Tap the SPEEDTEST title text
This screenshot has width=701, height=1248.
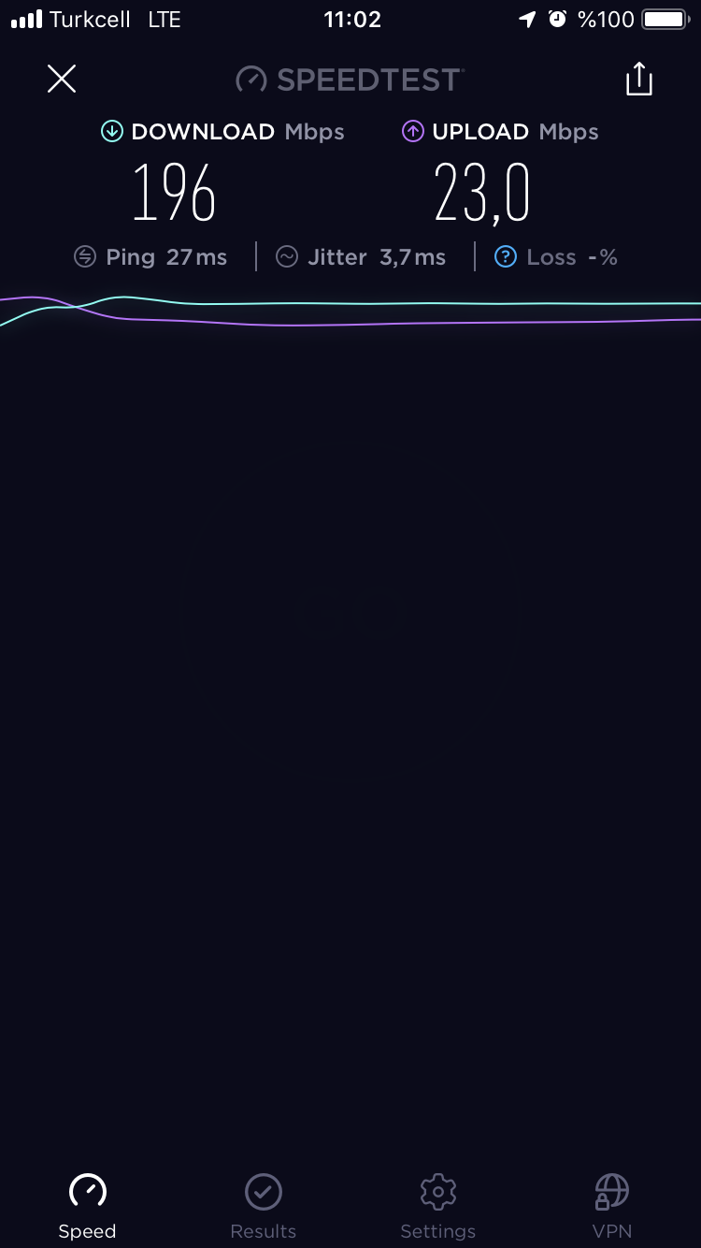point(368,80)
